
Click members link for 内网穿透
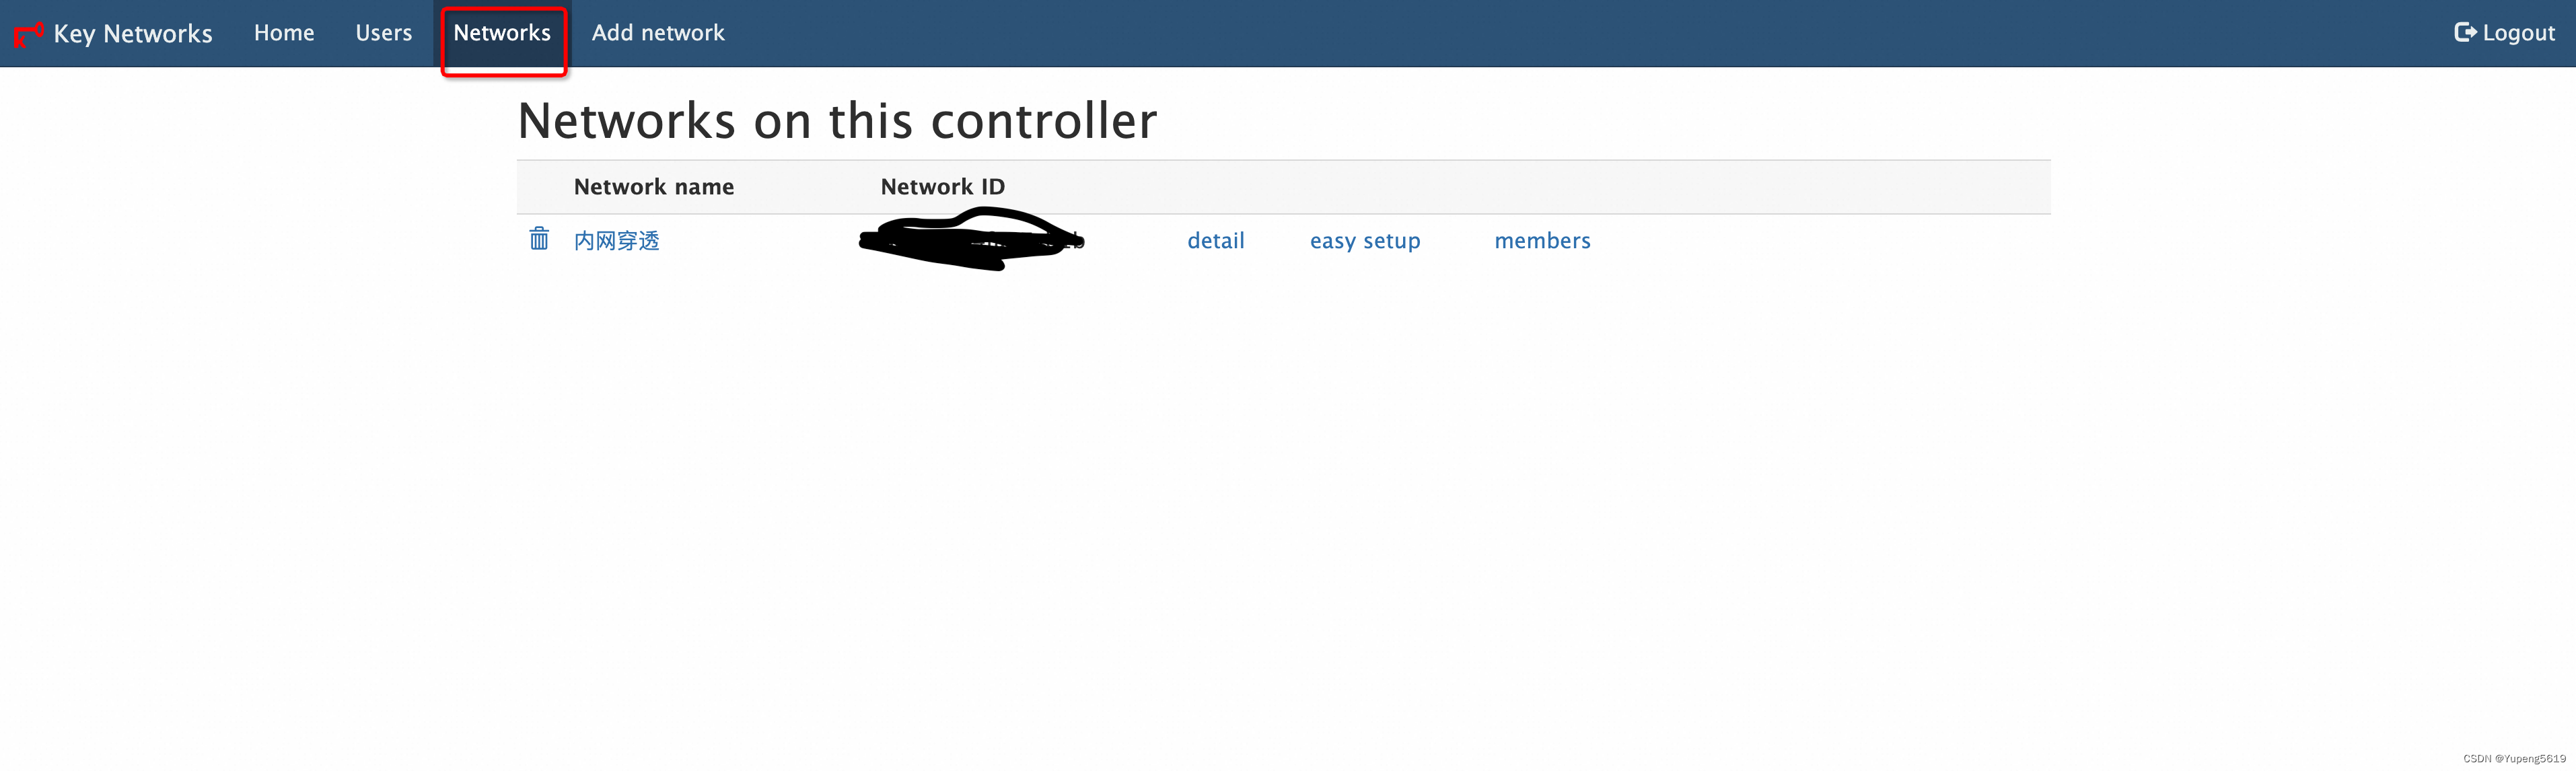click(1541, 240)
